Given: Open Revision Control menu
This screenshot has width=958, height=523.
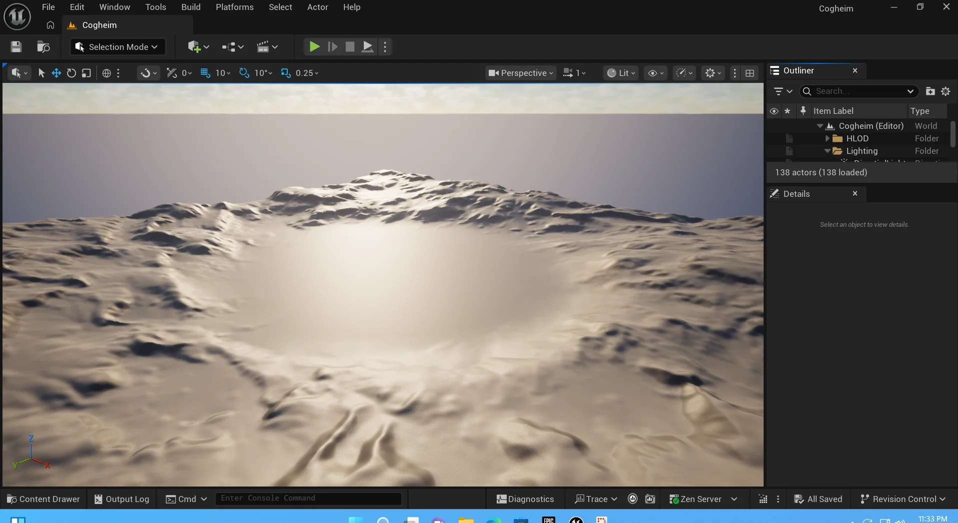Looking at the screenshot, I should (x=903, y=499).
